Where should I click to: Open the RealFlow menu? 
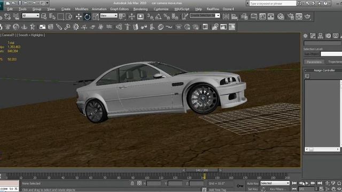tap(213, 9)
